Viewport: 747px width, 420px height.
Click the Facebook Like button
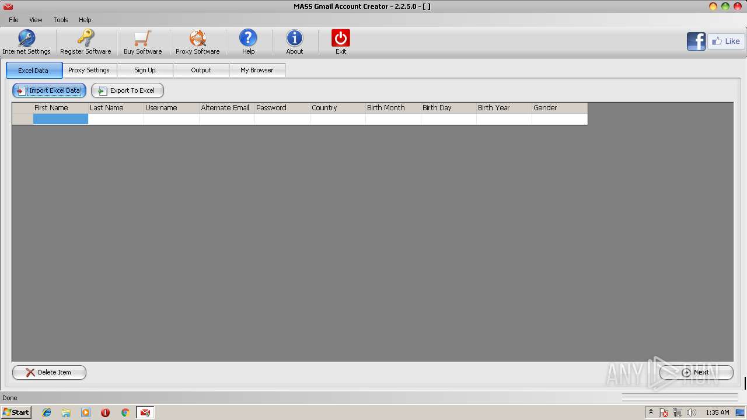pos(725,41)
